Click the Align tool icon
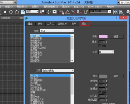Screen dimensions: 130x104 point(121,12)
